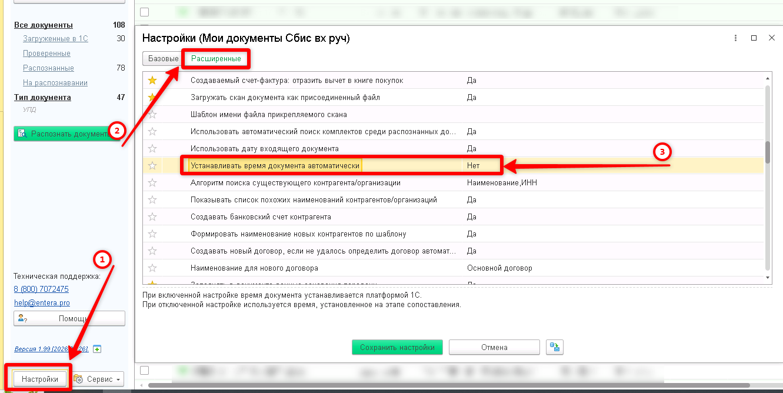
Task: Select Да value for Создаваемый счет-фактура row
Action: click(472, 81)
